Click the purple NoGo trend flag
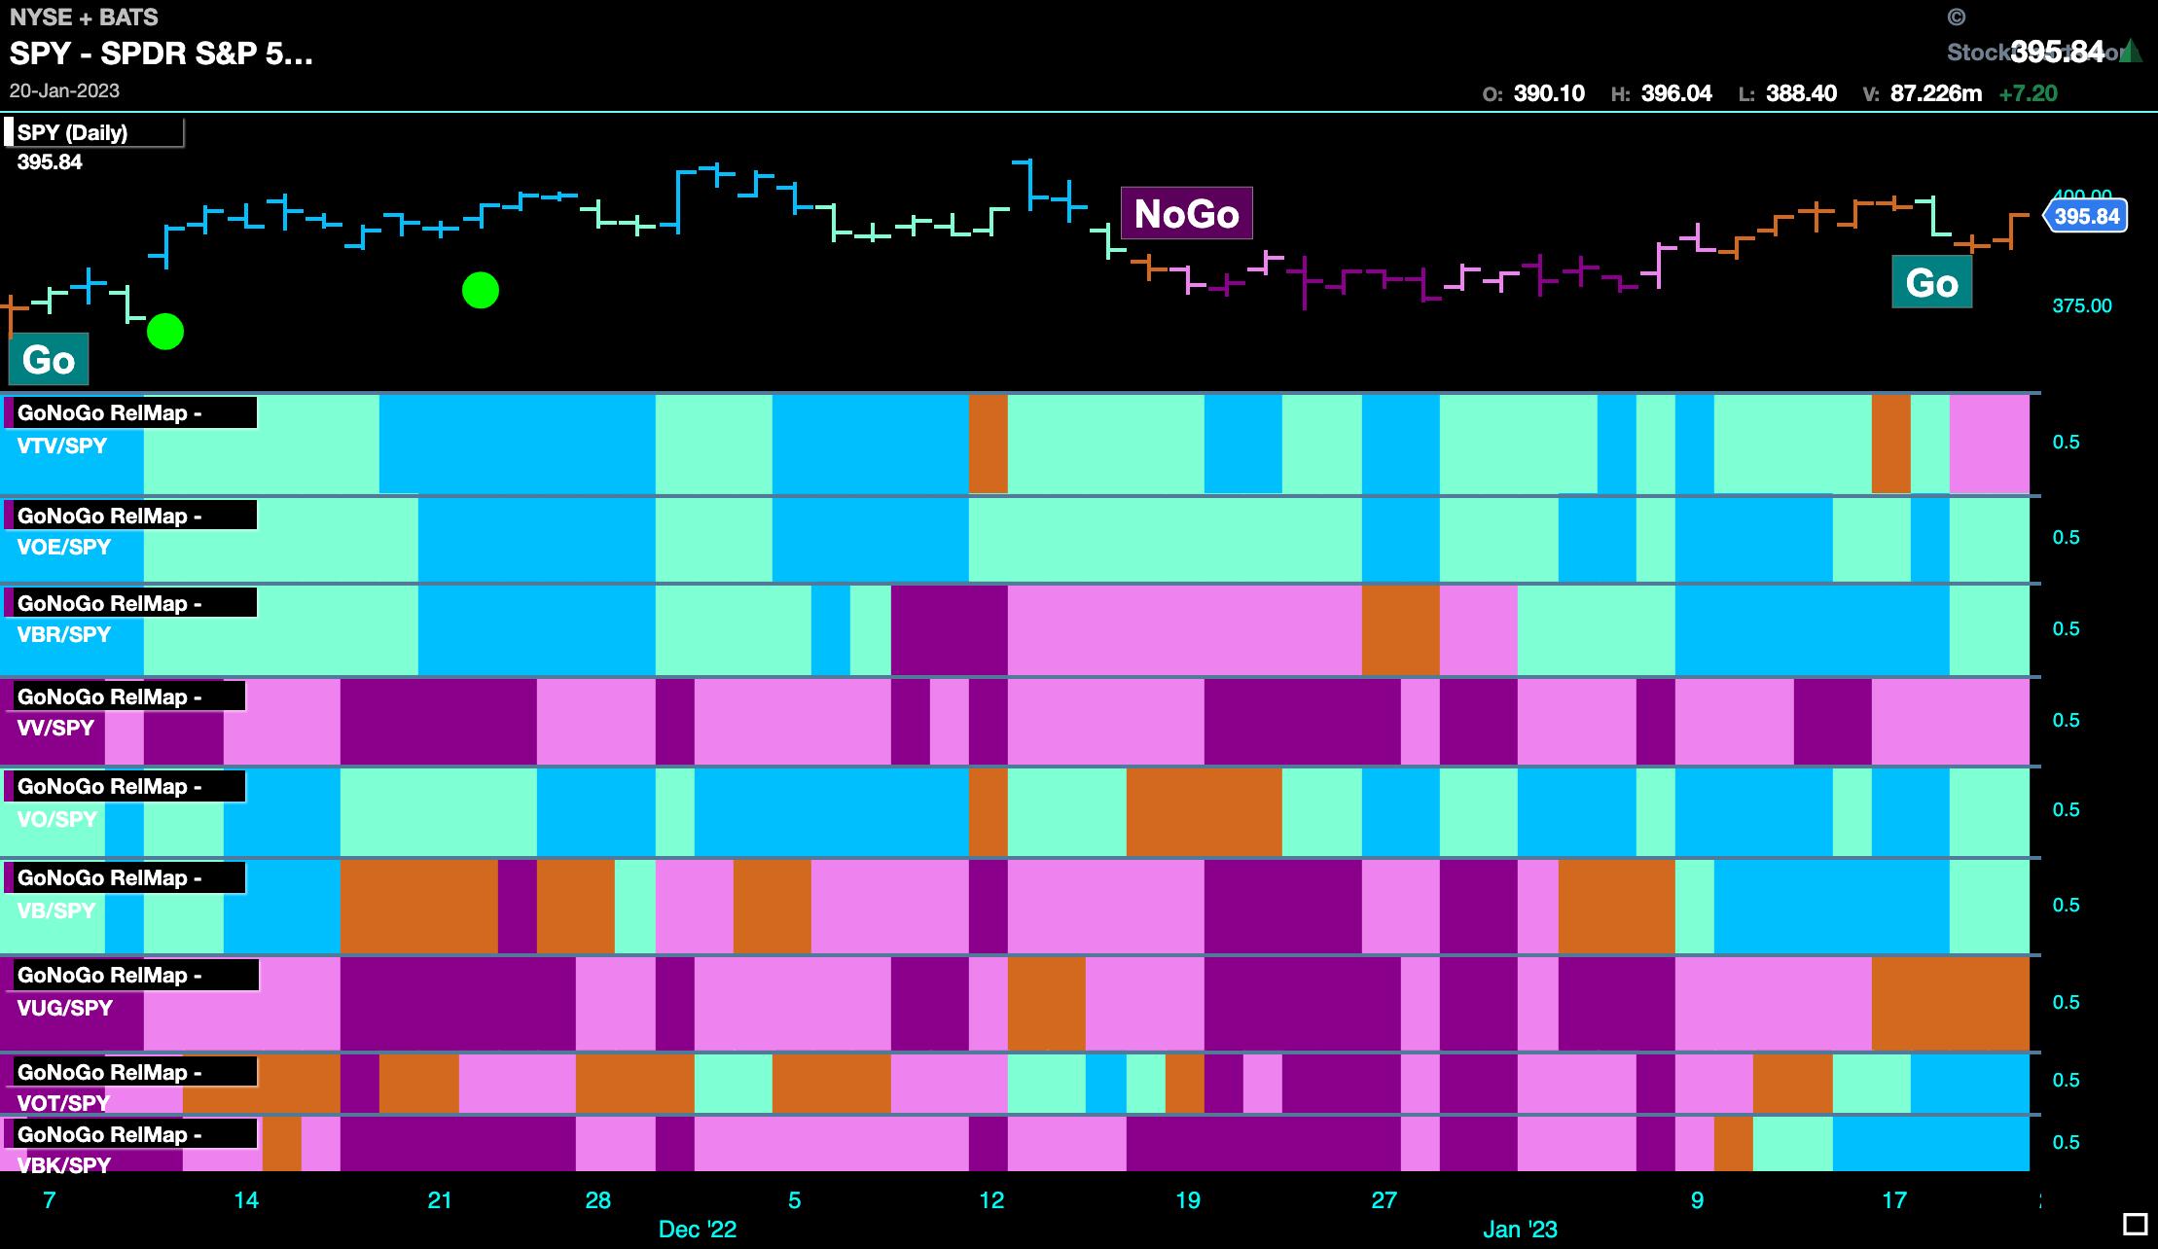The image size is (2158, 1249). pos(1186,214)
